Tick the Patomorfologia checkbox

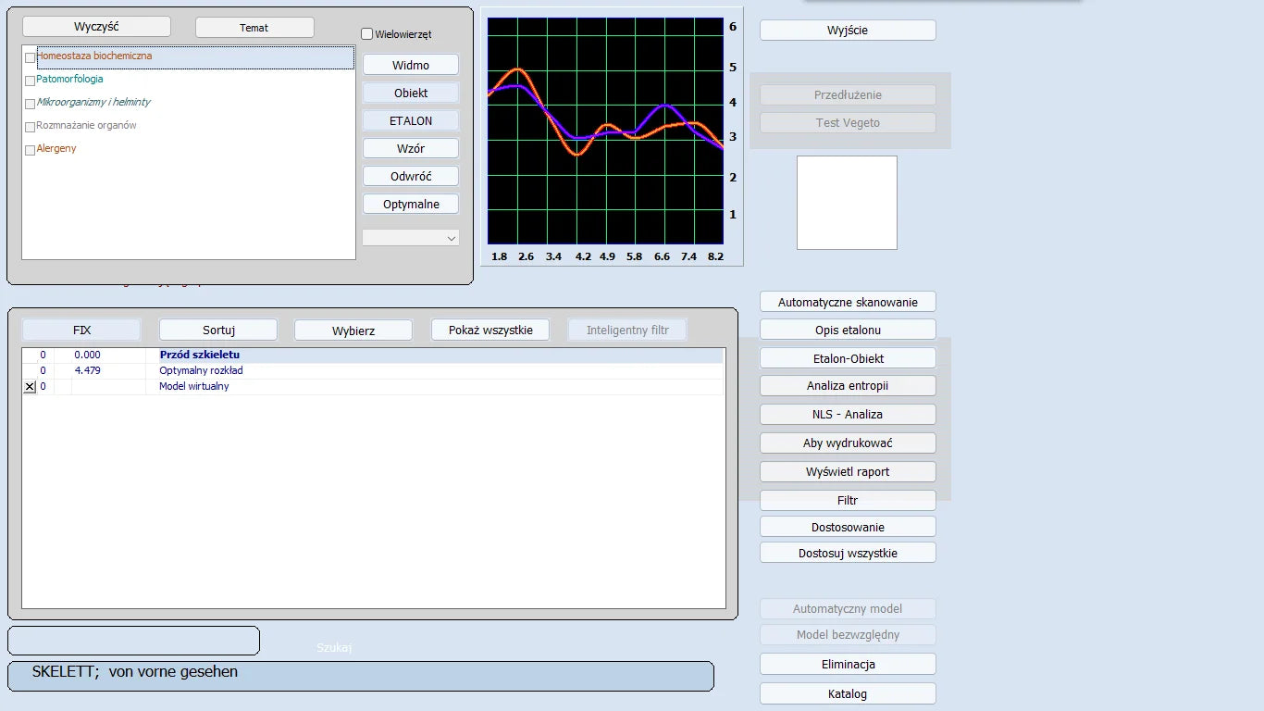point(31,81)
